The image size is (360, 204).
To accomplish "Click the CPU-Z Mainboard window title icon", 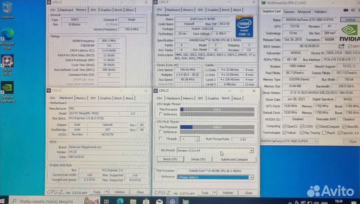I will [x=48, y=90].
